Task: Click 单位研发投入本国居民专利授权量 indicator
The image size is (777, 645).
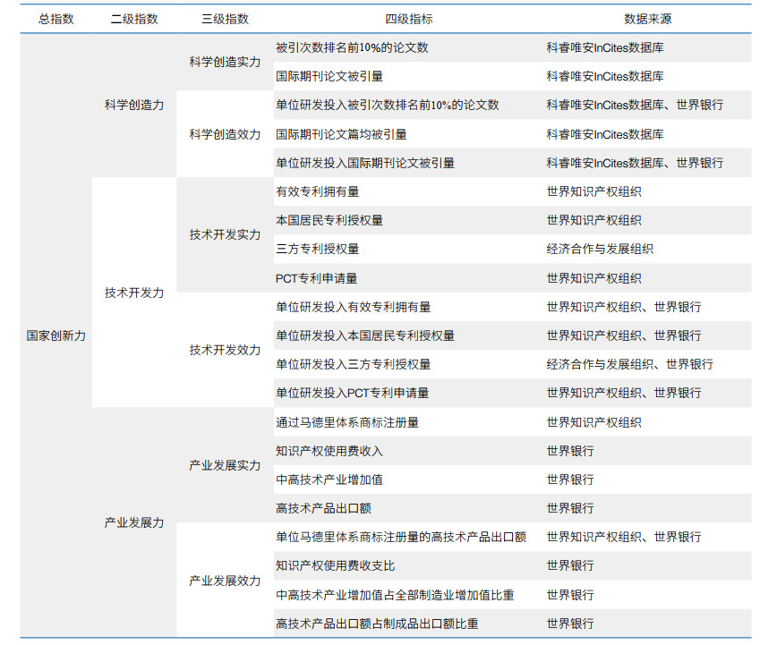Action: point(365,335)
